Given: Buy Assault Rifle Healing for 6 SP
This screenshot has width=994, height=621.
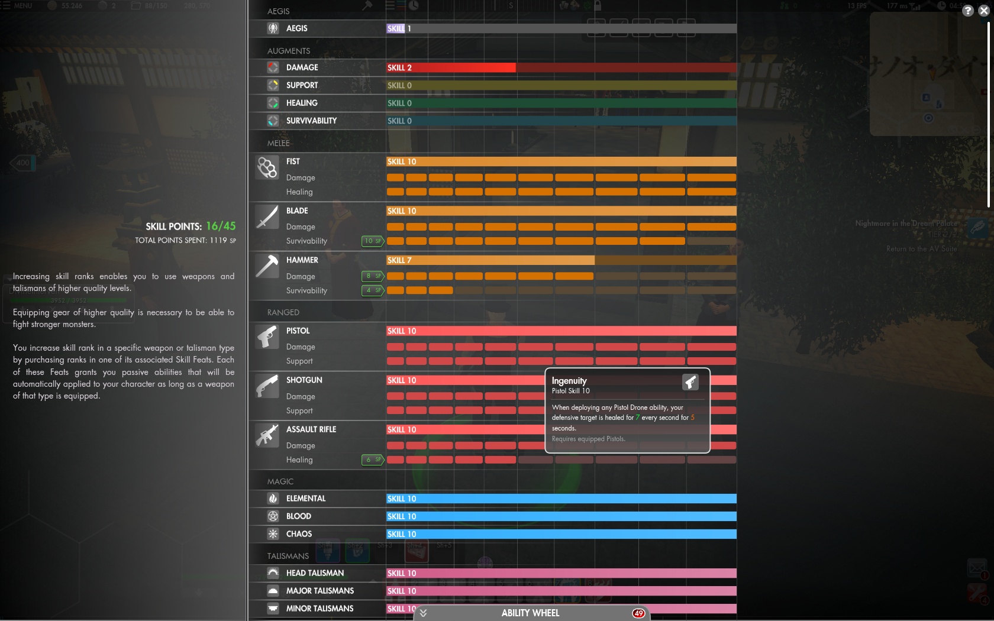Looking at the screenshot, I should 373,460.
